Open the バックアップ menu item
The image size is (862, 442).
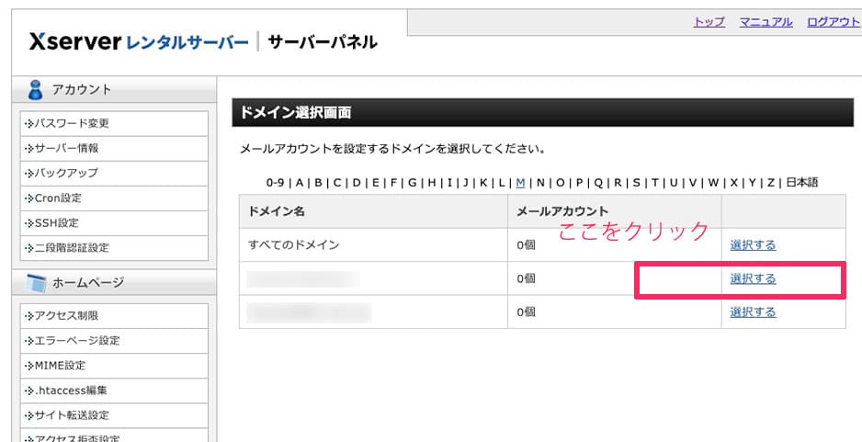click(114, 173)
